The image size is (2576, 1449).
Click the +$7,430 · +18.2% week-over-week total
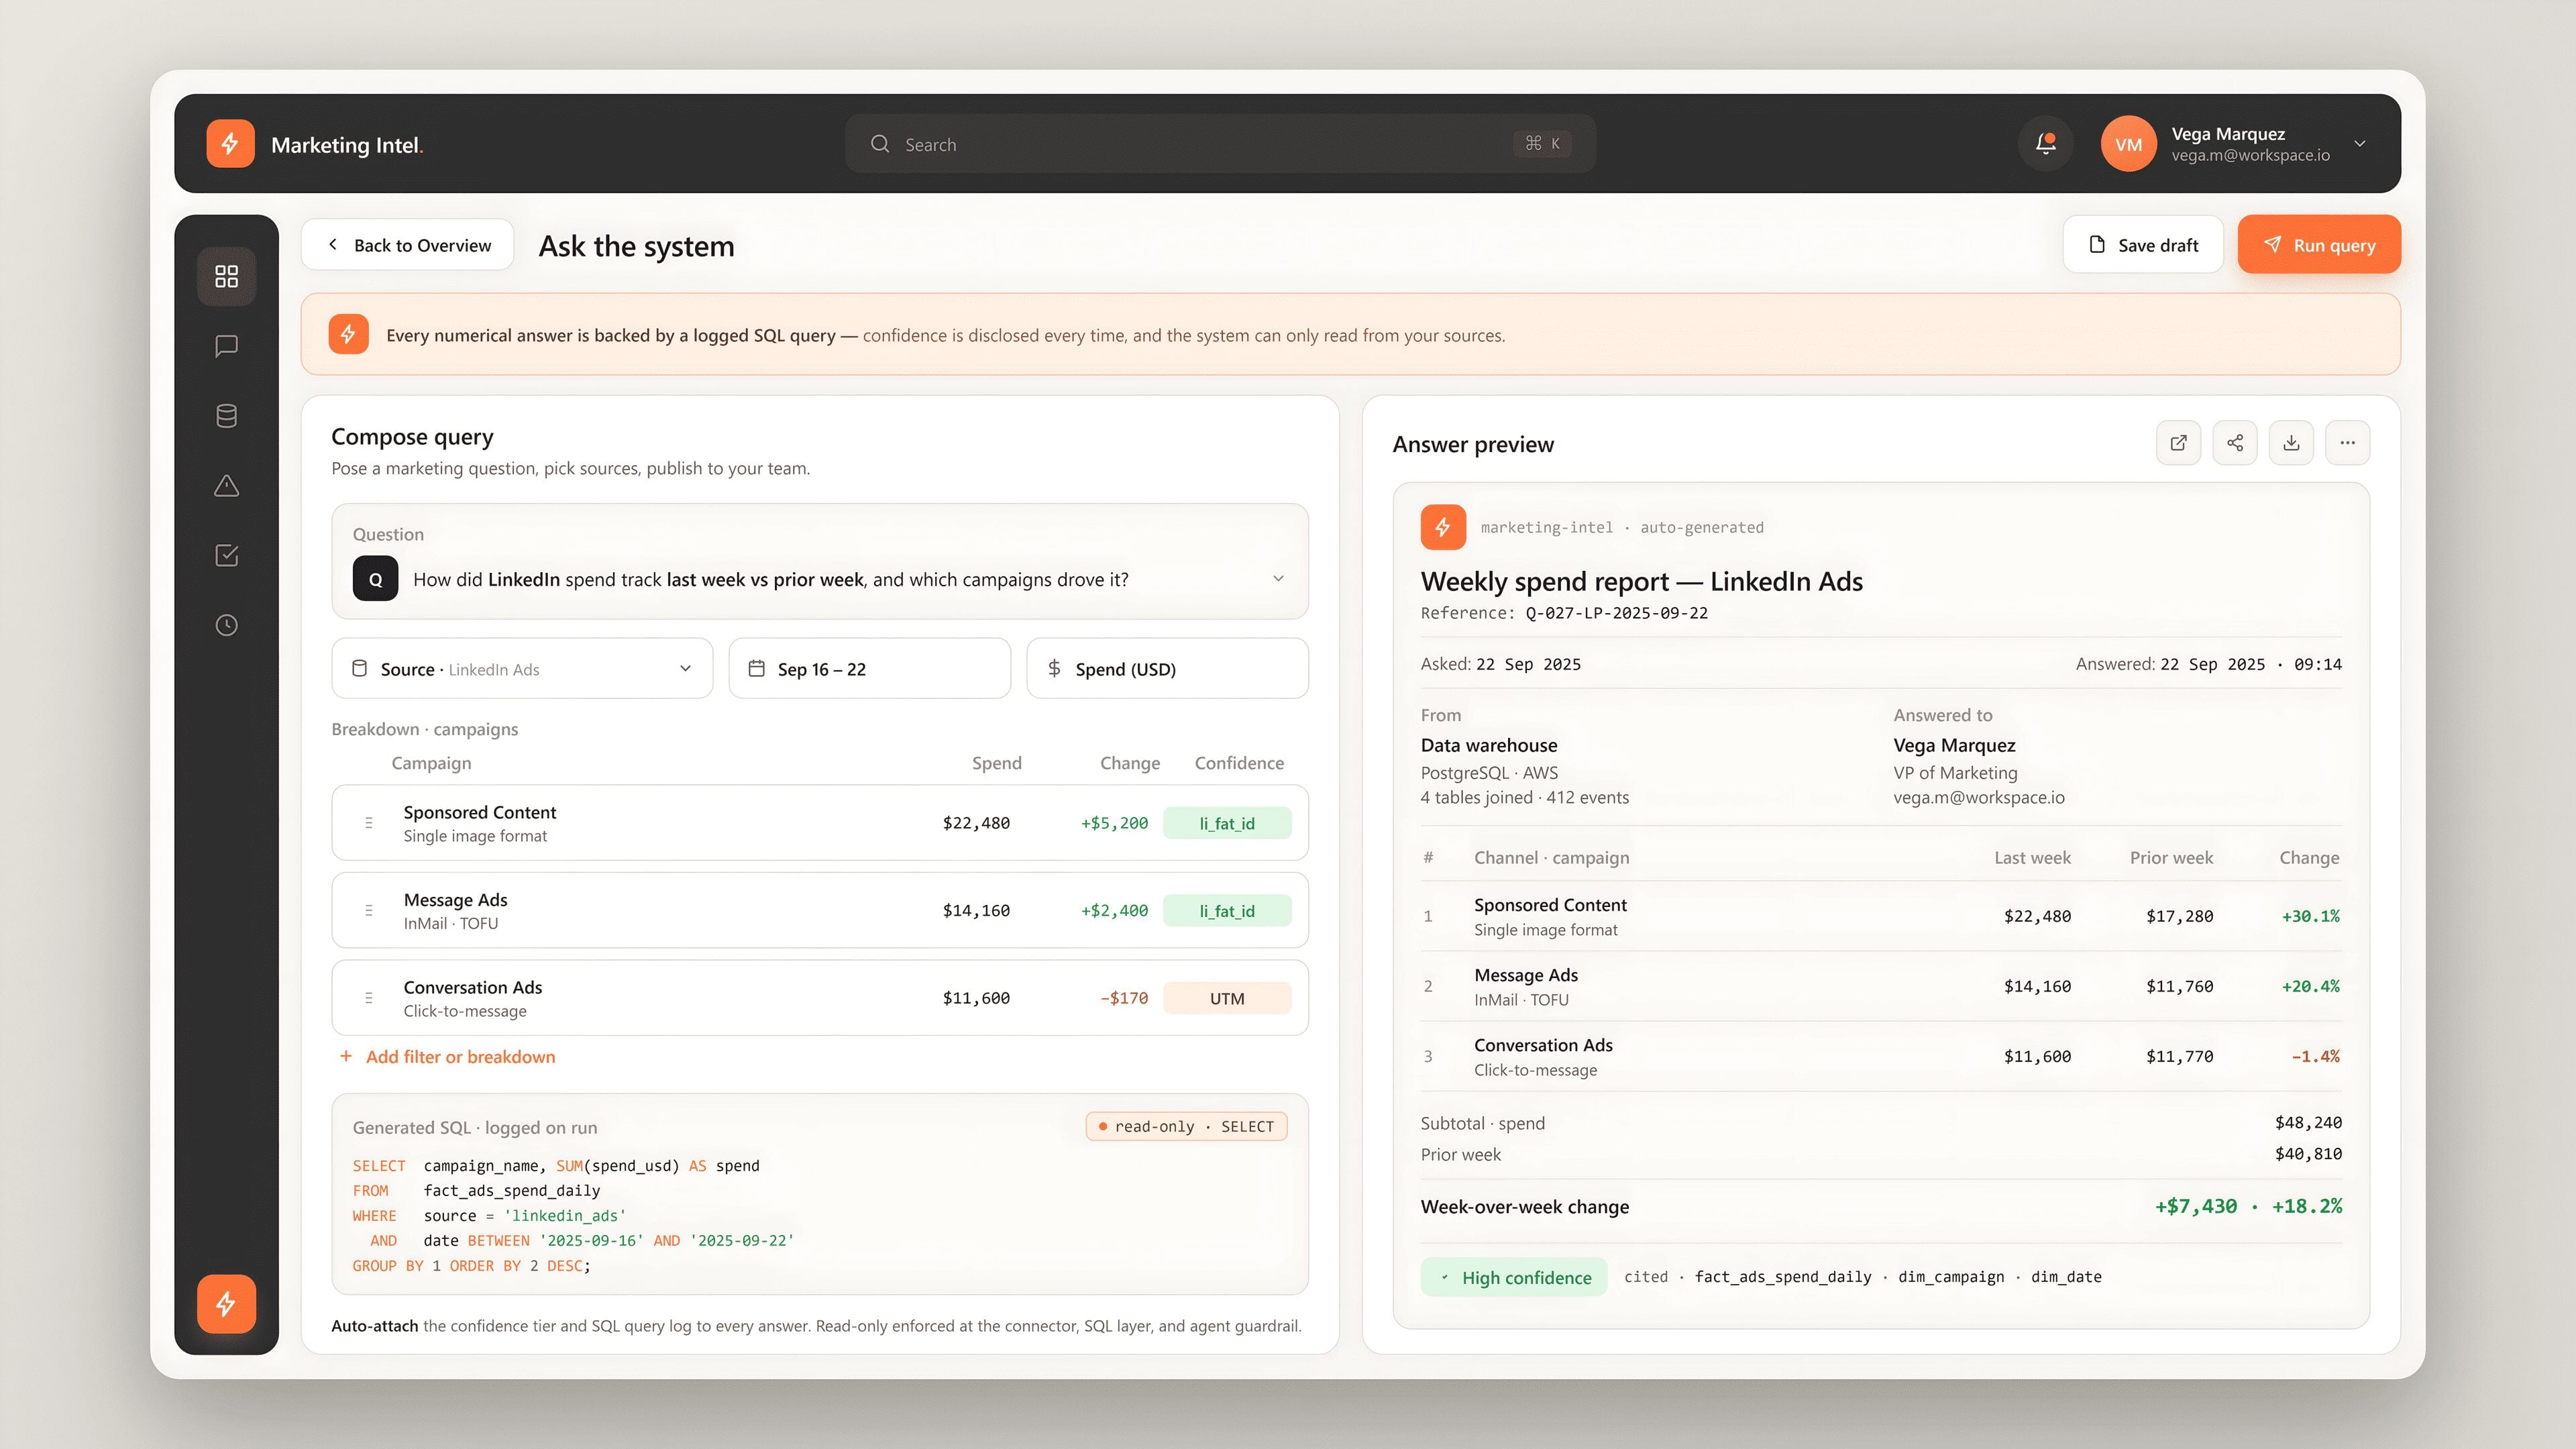(x=2248, y=1206)
